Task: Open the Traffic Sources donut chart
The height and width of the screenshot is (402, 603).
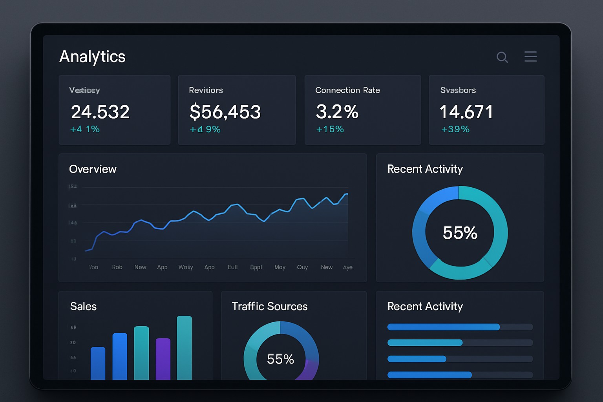Action: 280,358
